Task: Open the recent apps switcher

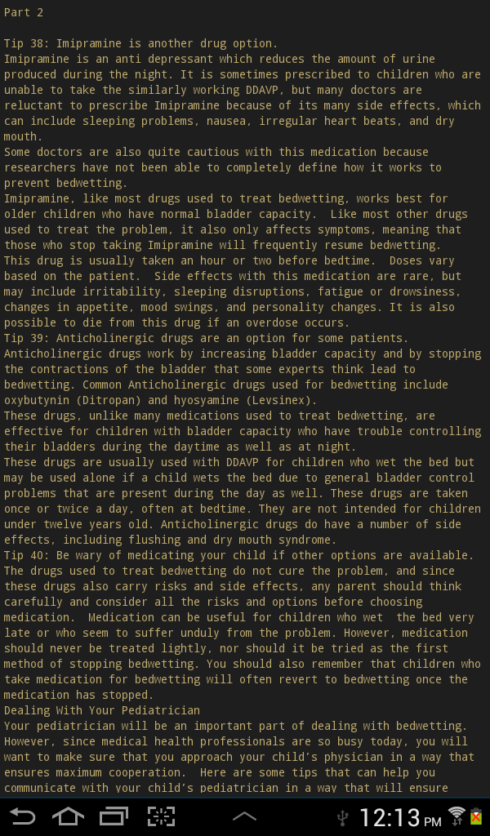Action: coord(114,816)
